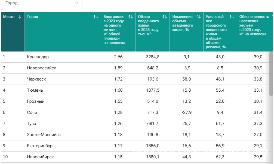Click the chevron arrow in Город dropdown
Screen dimensions: 274x164
(x=76, y=3)
